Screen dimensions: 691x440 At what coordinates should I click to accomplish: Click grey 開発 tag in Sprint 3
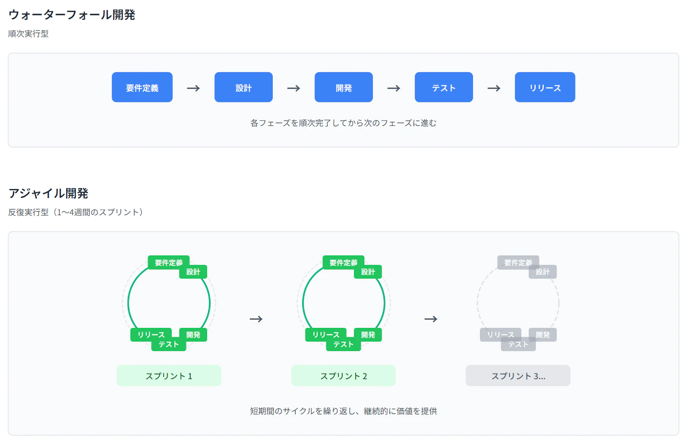pyautogui.click(x=543, y=335)
